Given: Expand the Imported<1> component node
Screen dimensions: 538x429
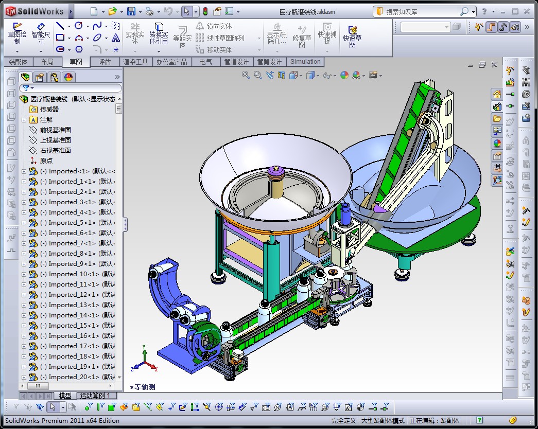Looking at the screenshot, I should [x=24, y=171].
